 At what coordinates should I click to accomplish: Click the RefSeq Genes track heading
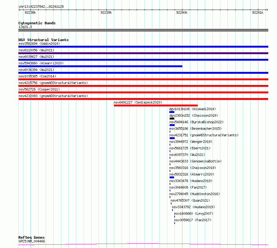pos(31,237)
